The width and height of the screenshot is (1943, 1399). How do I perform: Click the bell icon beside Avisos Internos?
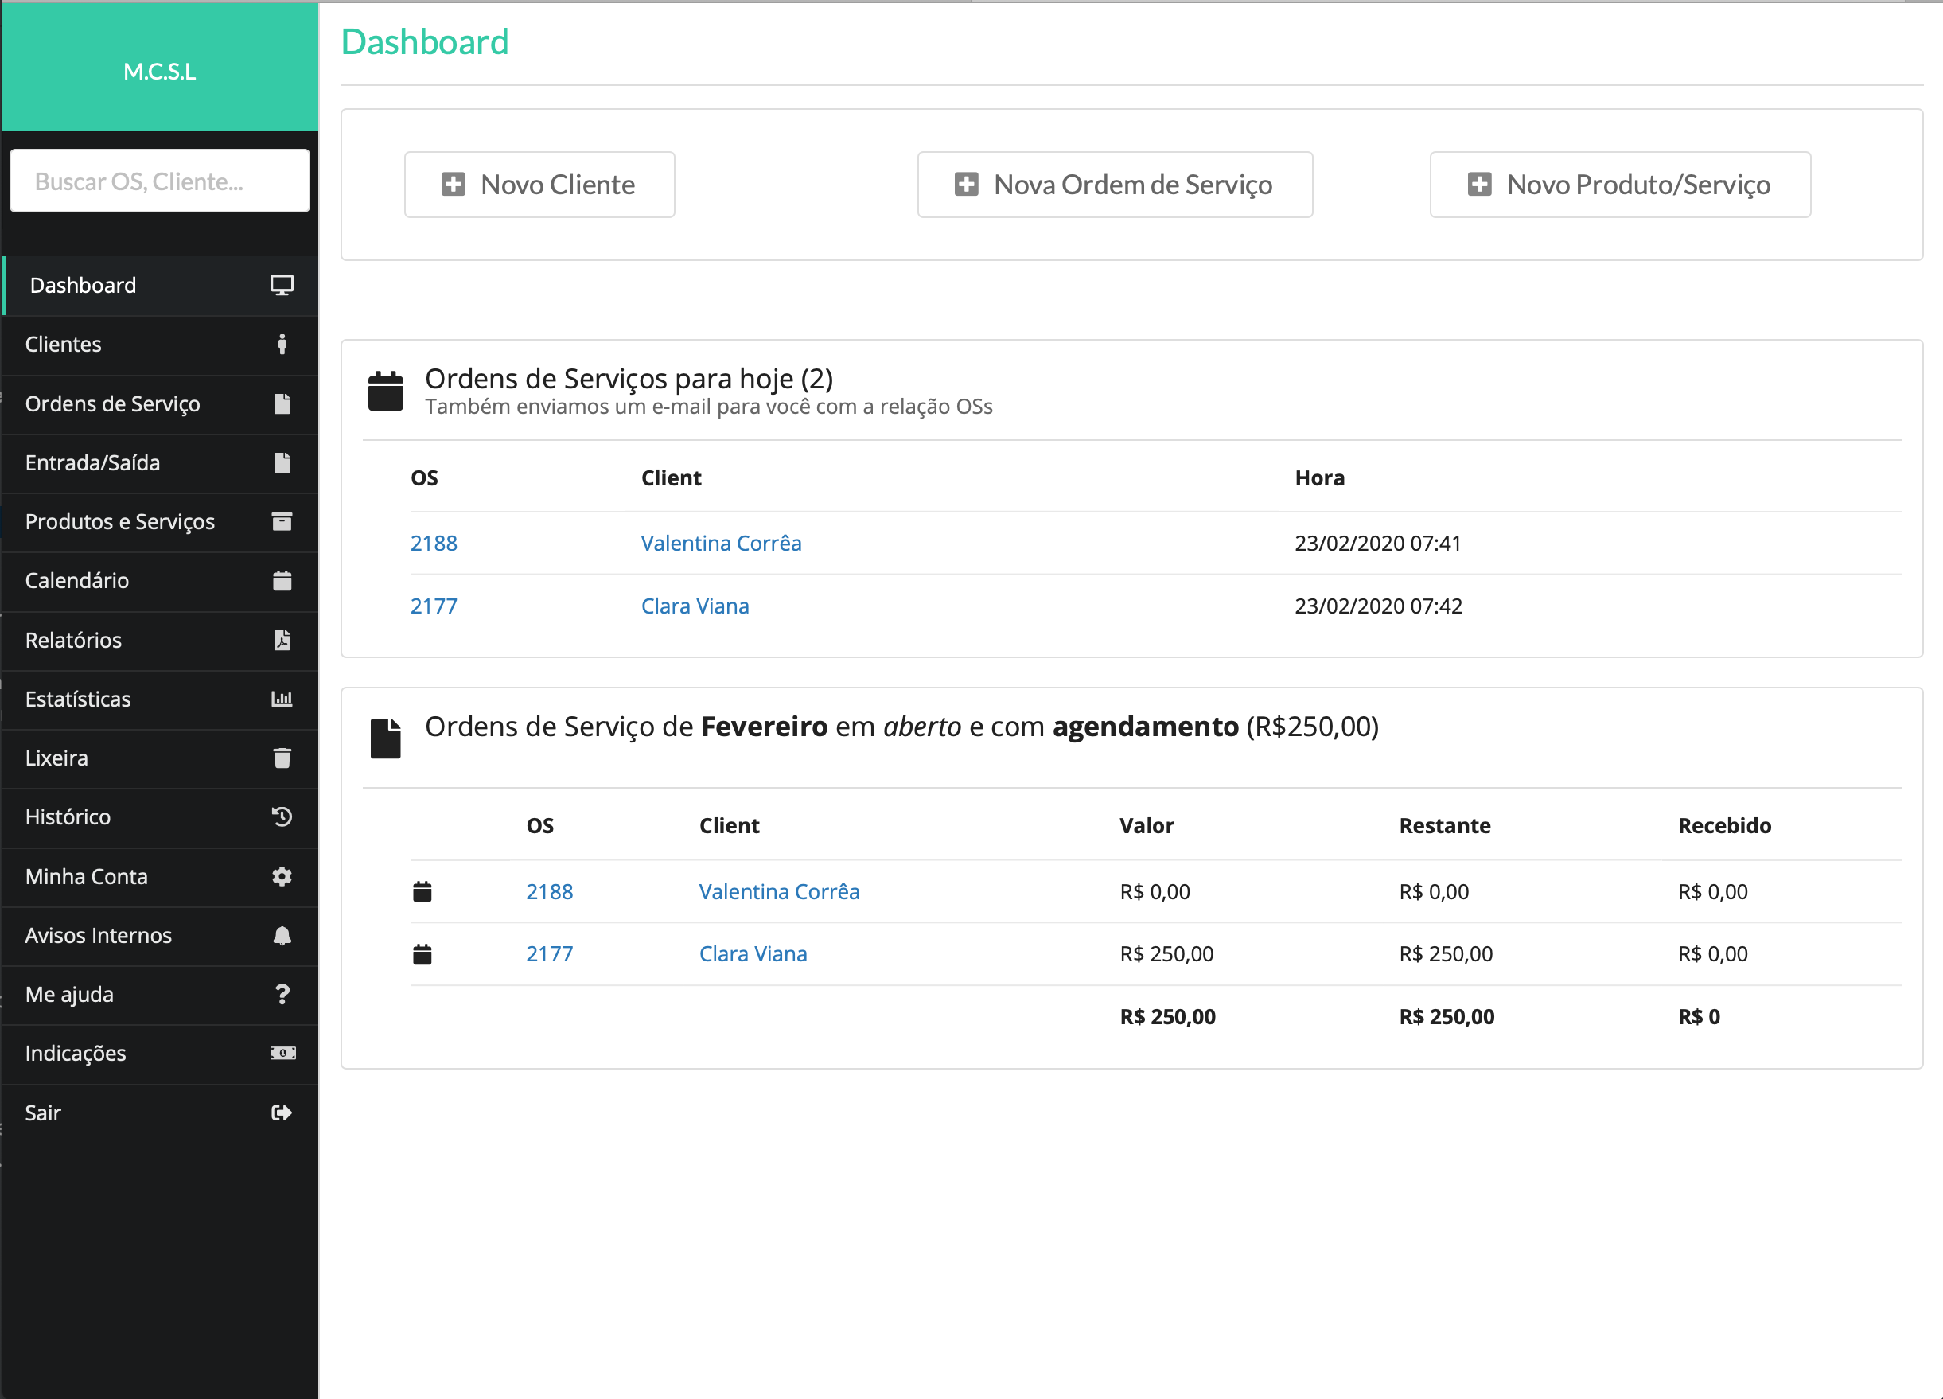282,936
